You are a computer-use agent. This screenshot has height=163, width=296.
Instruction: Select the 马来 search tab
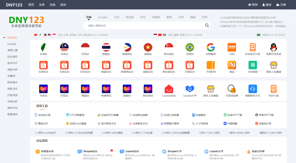117,17
